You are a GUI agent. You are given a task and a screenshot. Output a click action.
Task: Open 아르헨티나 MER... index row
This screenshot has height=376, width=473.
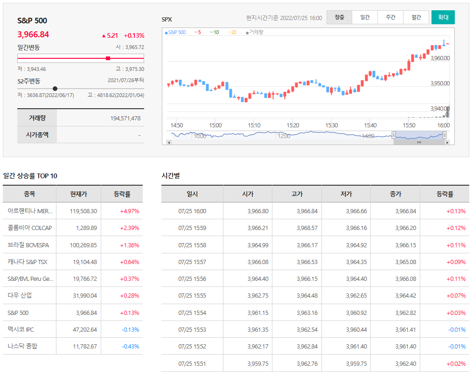pyautogui.click(x=73, y=211)
